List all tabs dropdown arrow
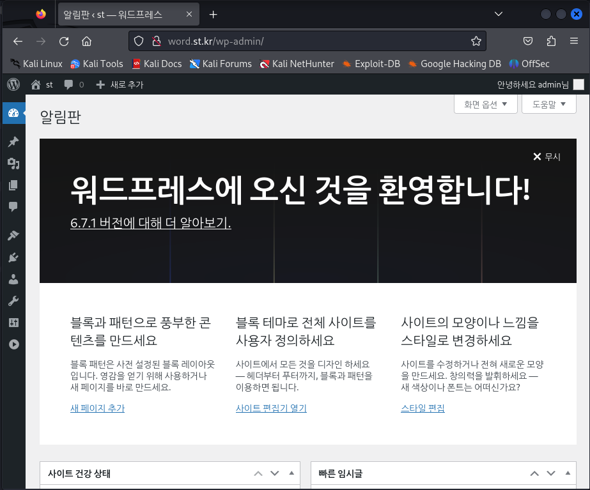Image resolution: width=590 pixels, height=490 pixels. 499,14
